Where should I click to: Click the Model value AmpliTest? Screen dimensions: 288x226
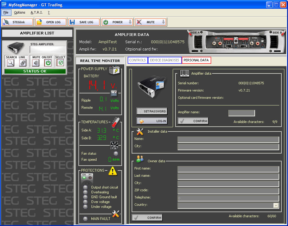click(x=107, y=42)
